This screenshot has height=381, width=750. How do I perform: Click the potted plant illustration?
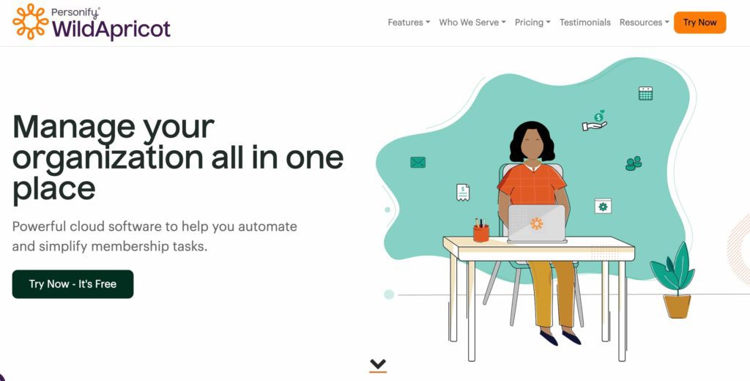pos(674,281)
